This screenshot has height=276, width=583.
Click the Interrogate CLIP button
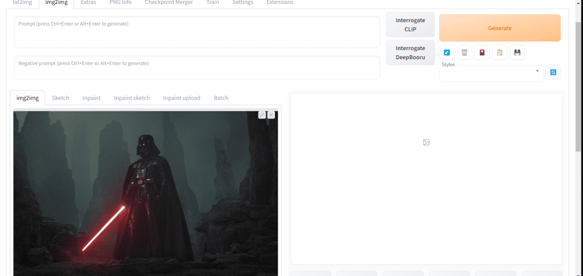pyautogui.click(x=410, y=24)
